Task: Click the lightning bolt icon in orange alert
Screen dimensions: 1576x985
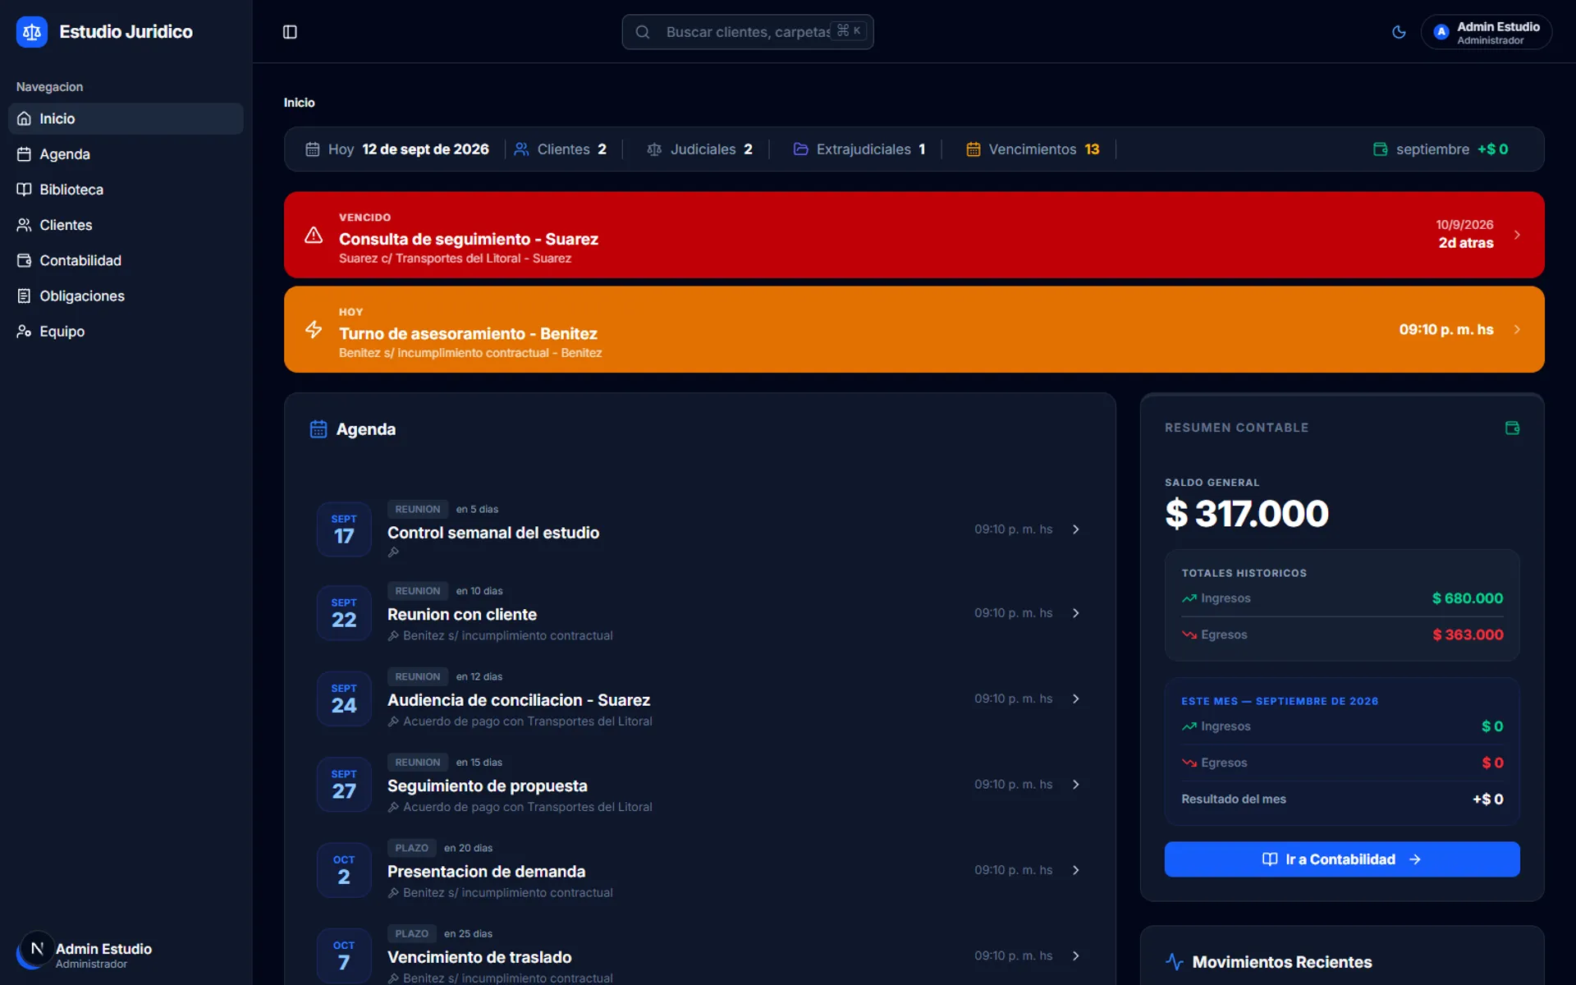Action: [x=314, y=329]
